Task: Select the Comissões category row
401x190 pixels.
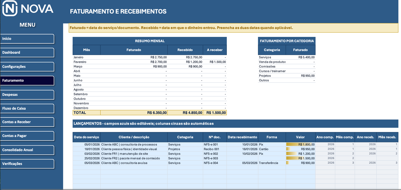Action: click(287, 67)
